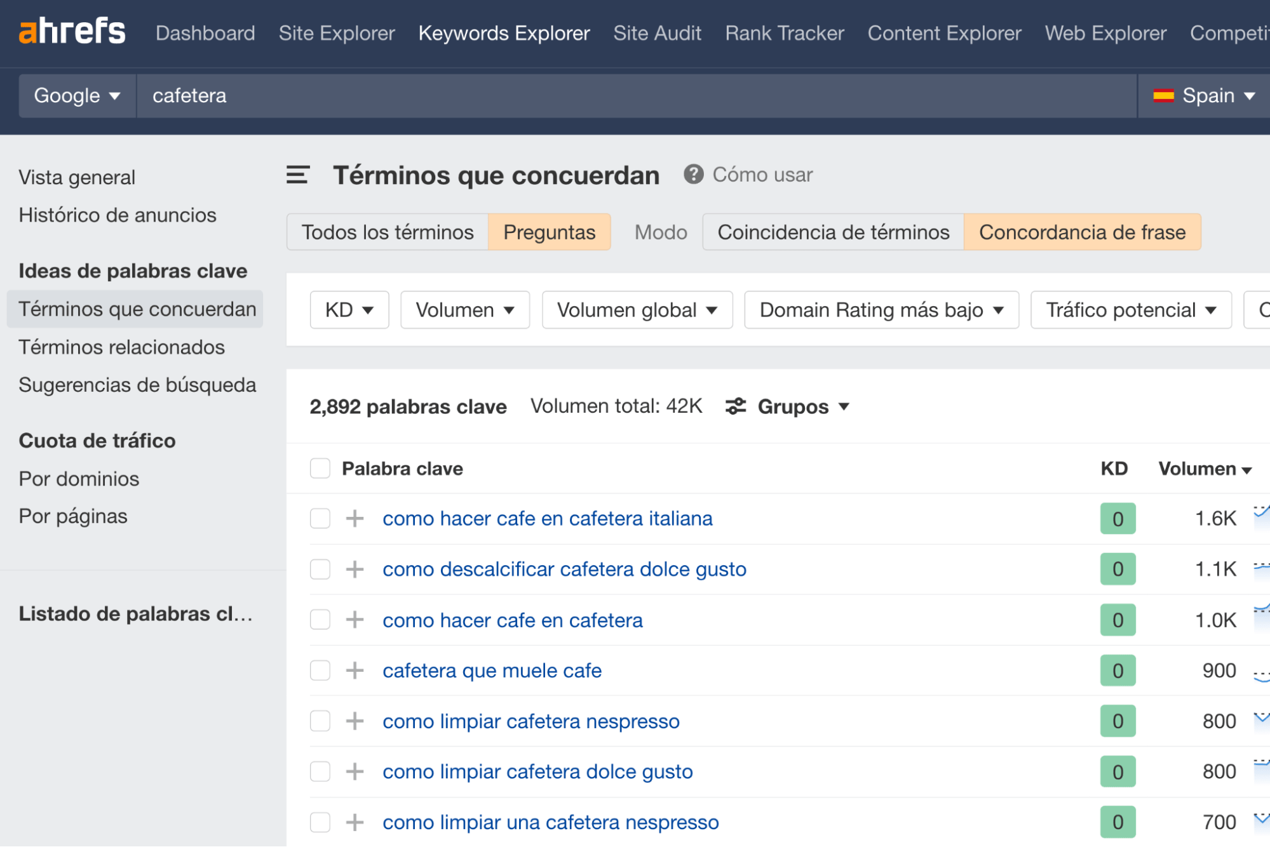Click the 'Cómo usar' help icon
The image size is (1270, 847).
click(x=694, y=175)
